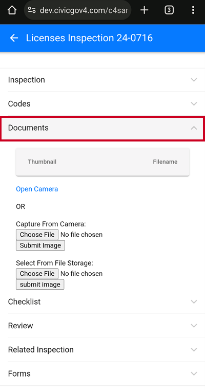
Task: Click the Open Camera link
Action: click(37, 189)
